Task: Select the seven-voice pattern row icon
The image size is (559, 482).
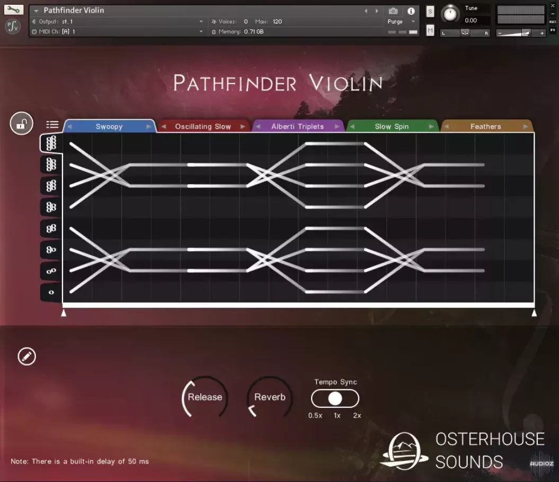Action: coord(51,165)
